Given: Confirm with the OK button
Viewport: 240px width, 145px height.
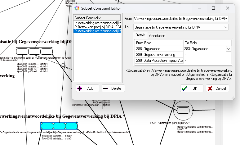Looking at the screenshot, I should (192, 88).
